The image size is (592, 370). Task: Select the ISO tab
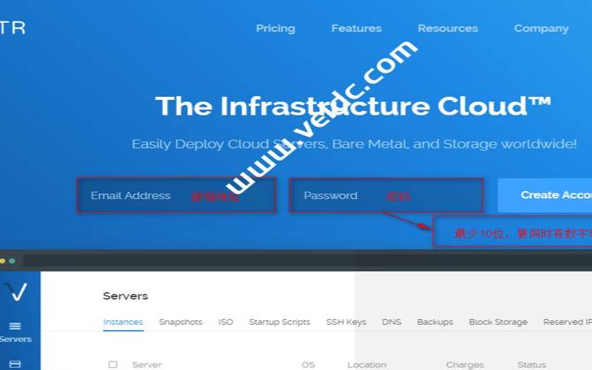pos(226,322)
